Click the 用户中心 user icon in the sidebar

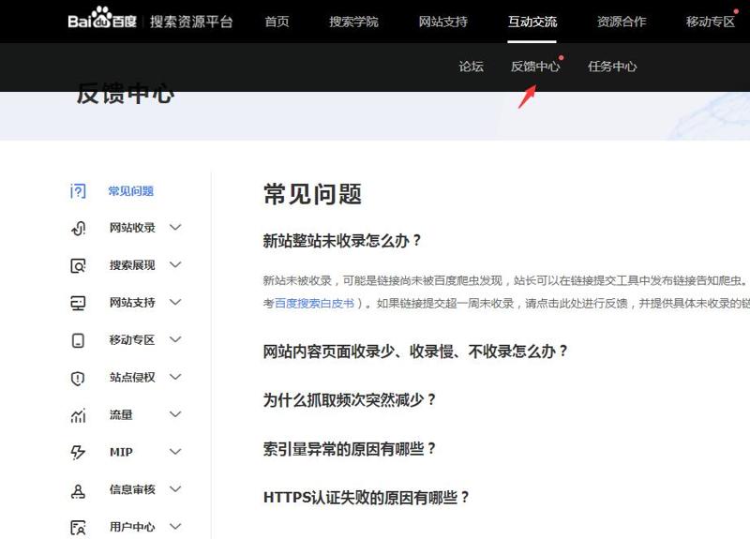click(x=78, y=528)
